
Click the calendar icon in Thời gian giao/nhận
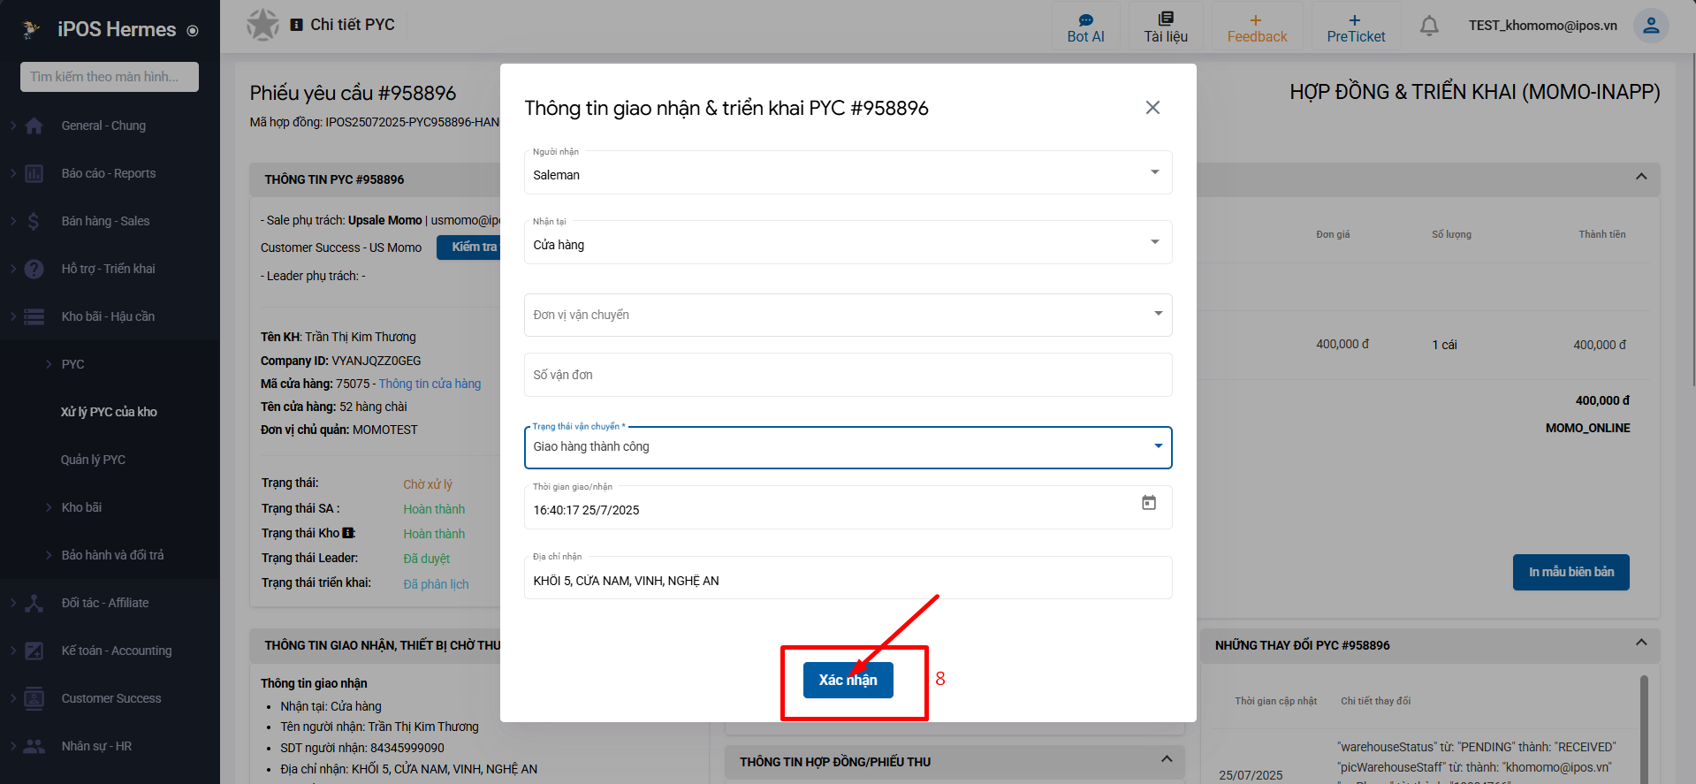[1148, 503]
